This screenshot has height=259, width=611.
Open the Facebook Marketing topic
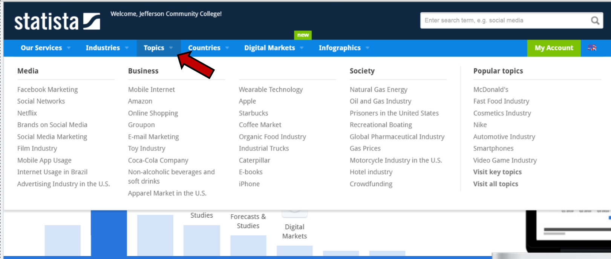(x=47, y=89)
